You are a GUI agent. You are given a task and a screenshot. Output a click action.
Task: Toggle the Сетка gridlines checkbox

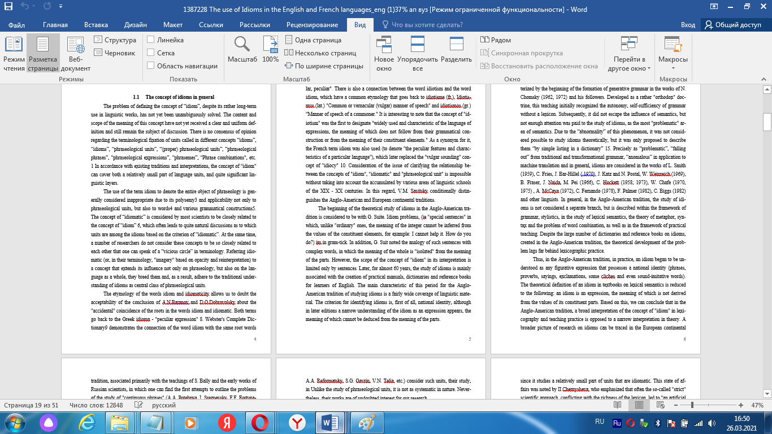coord(151,53)
